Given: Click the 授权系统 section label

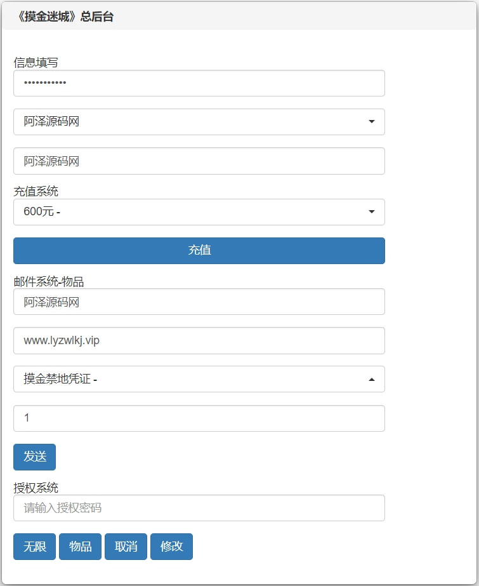Looking at the screenshot, I should click(x=36, y=488).
